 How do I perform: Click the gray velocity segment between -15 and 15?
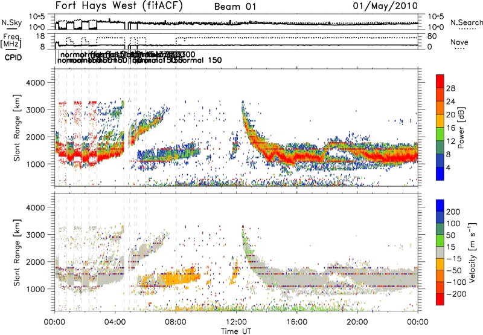[x=440, y=252]
